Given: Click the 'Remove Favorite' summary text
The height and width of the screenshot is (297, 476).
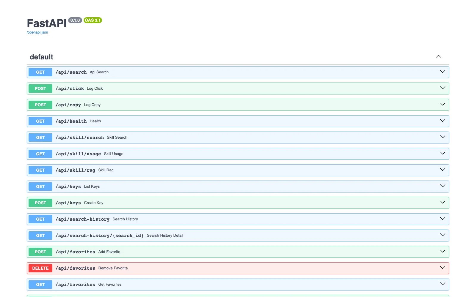Looking at the screenshot, I should pyautogui.click(x=113, y=268).
